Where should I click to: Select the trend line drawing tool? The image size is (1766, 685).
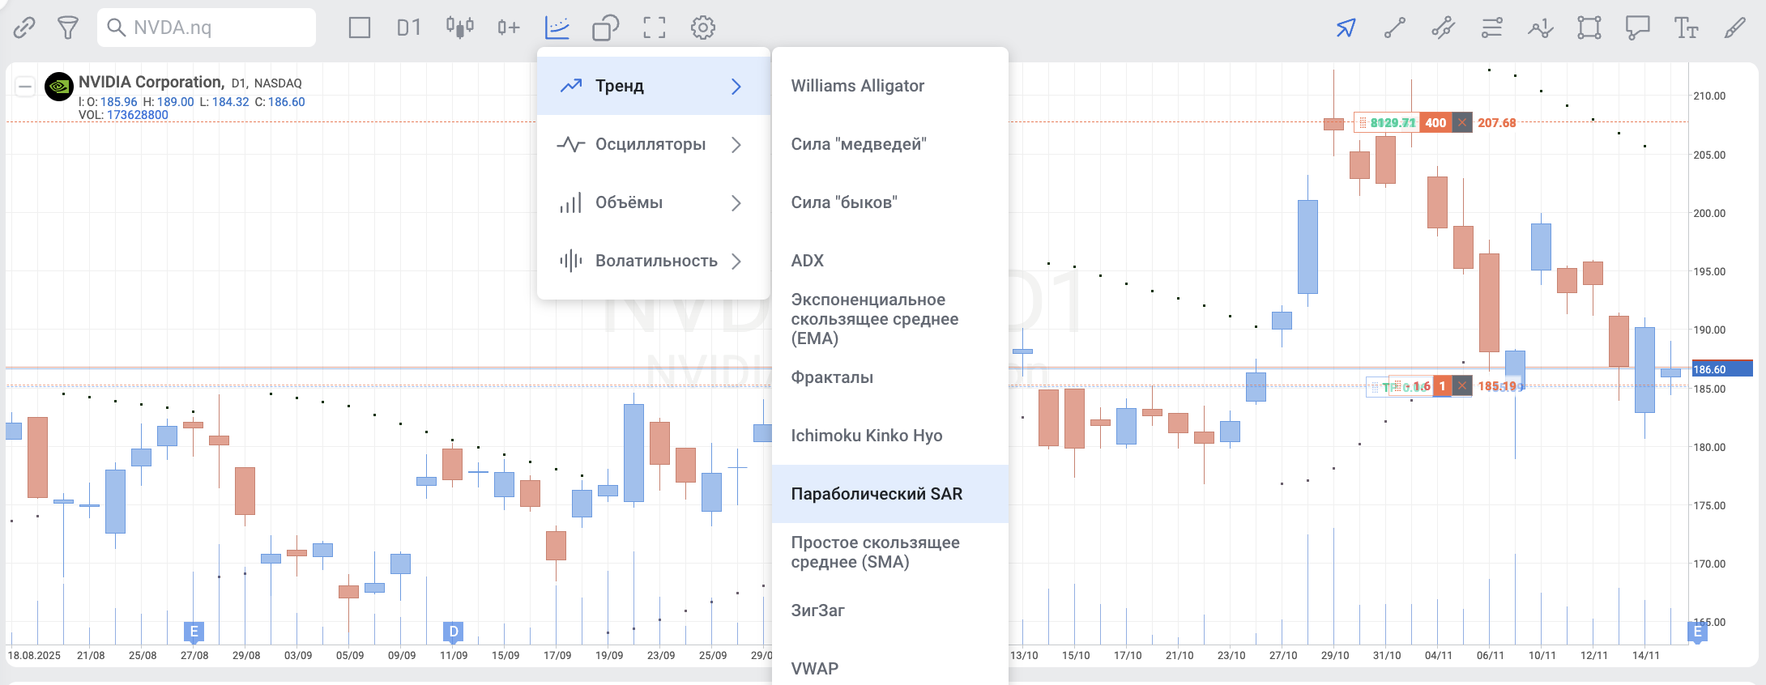coord(1394,28)
